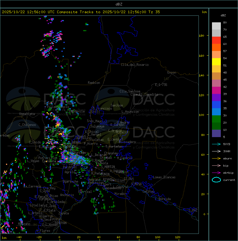Click the 'Ramblon' place label
Viewport: 238px width, 241px height.
point(94,83)
